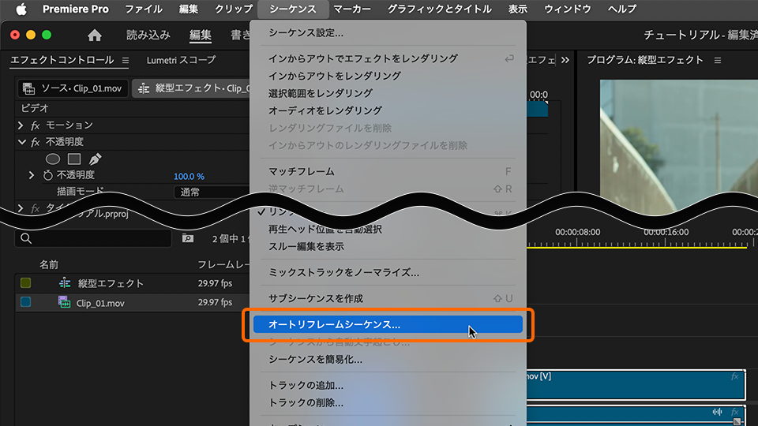Open the エフェクトコントロール panel menu icon

[x=126, y=61]
